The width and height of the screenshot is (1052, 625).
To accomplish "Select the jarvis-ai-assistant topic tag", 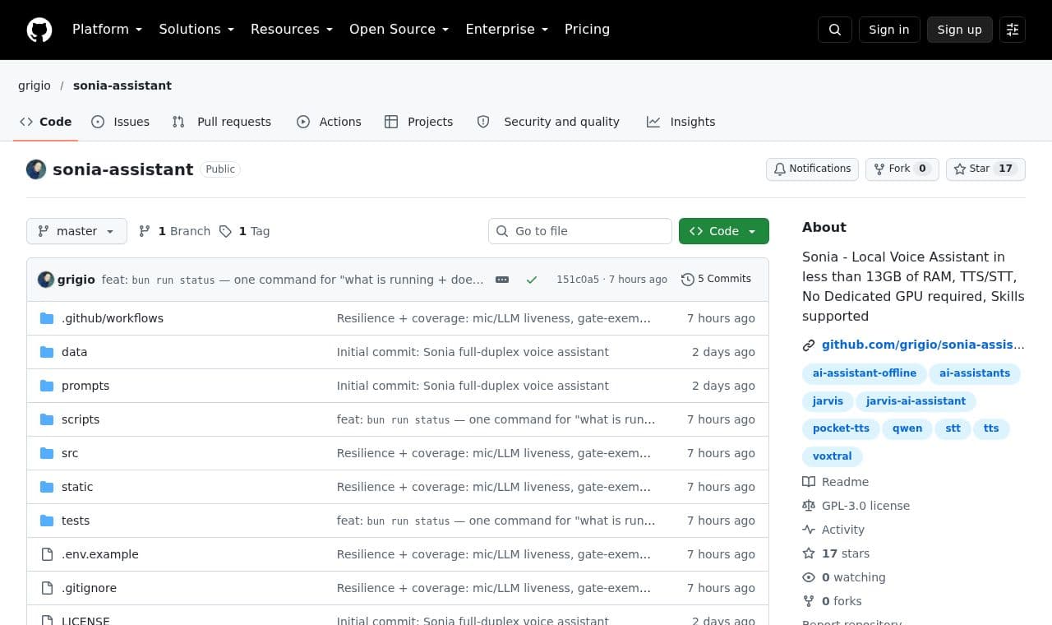I will [x=916, y=401].
